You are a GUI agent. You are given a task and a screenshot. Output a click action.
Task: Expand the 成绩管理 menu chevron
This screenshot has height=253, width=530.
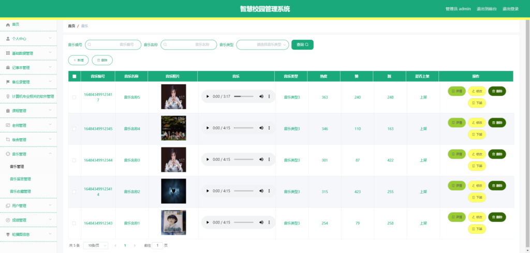click(x=50, y=220)
